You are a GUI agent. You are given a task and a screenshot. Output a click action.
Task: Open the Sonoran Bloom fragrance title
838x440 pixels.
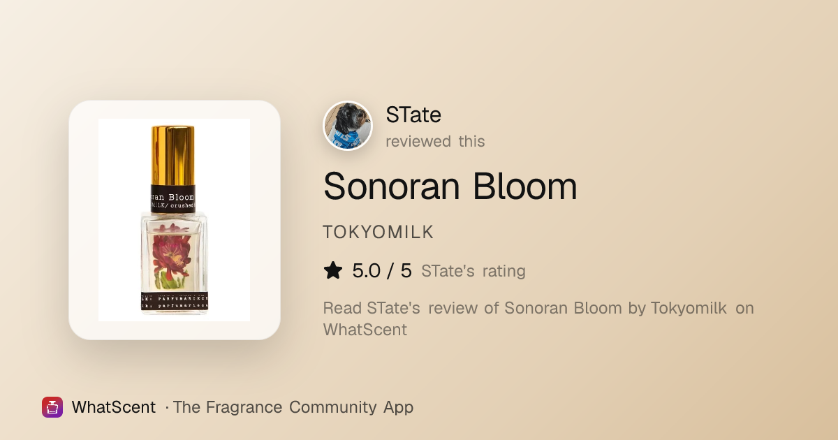click(x=450, y=186)
